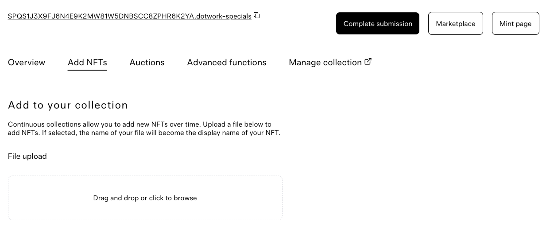The width and height of the screenshot is (546, 225).
Task: Click the external link icon beside Manage collection
Action: point(368,62)
